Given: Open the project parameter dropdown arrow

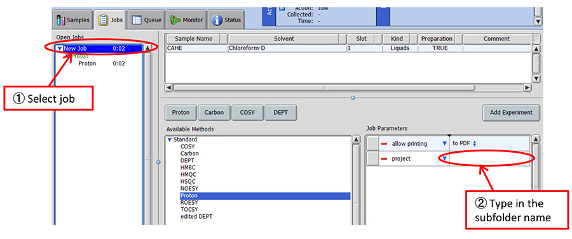Looking at the screenshot, I should (444, 158).
